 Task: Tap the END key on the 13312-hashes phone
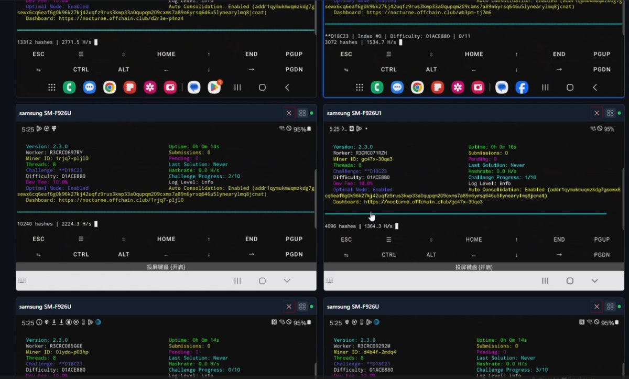(x=252, y=54)
